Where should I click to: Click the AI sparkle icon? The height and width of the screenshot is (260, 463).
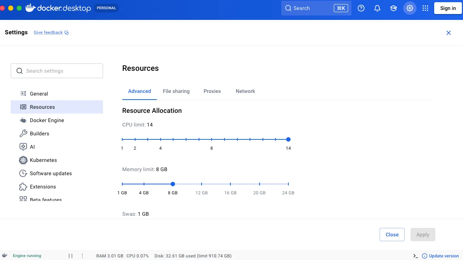click(x=23, y=147)
